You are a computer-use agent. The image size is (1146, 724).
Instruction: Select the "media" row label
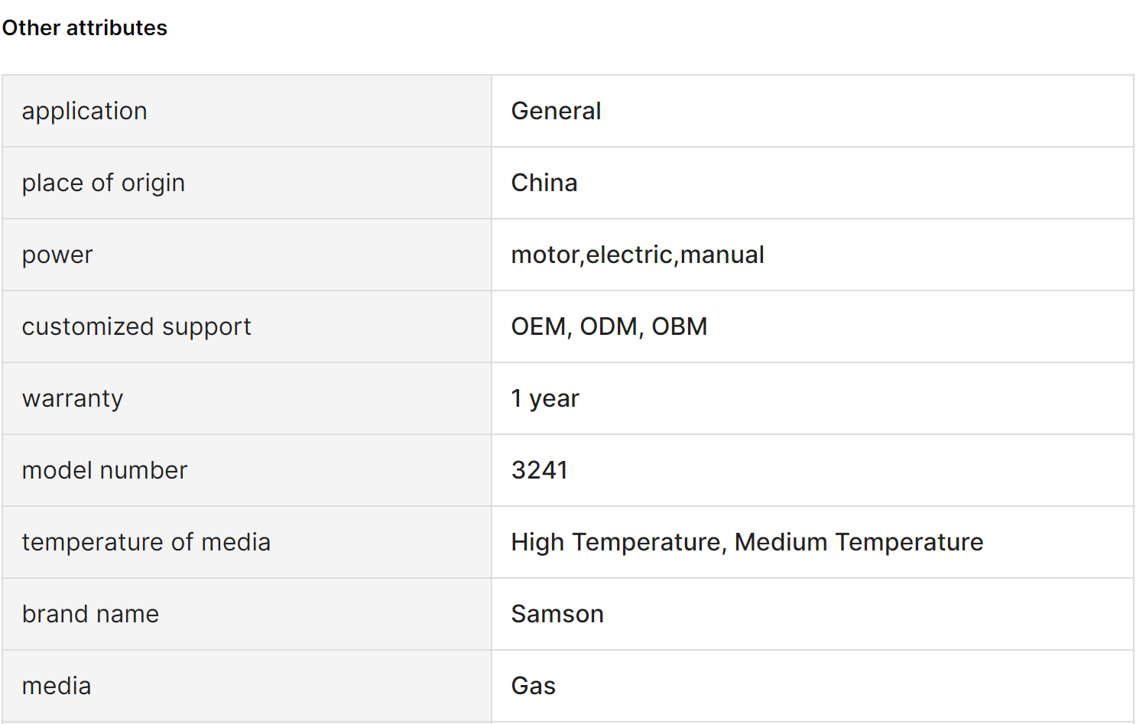tap(57, 687)
